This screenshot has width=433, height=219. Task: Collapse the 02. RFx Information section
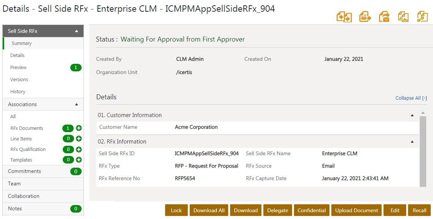[x=412, y=142]
